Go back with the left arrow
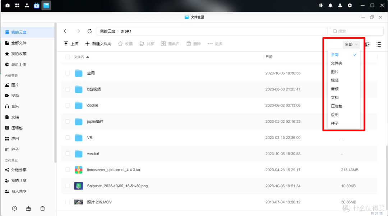The width and height of the screenshot is (388, 216). point(66,31)
